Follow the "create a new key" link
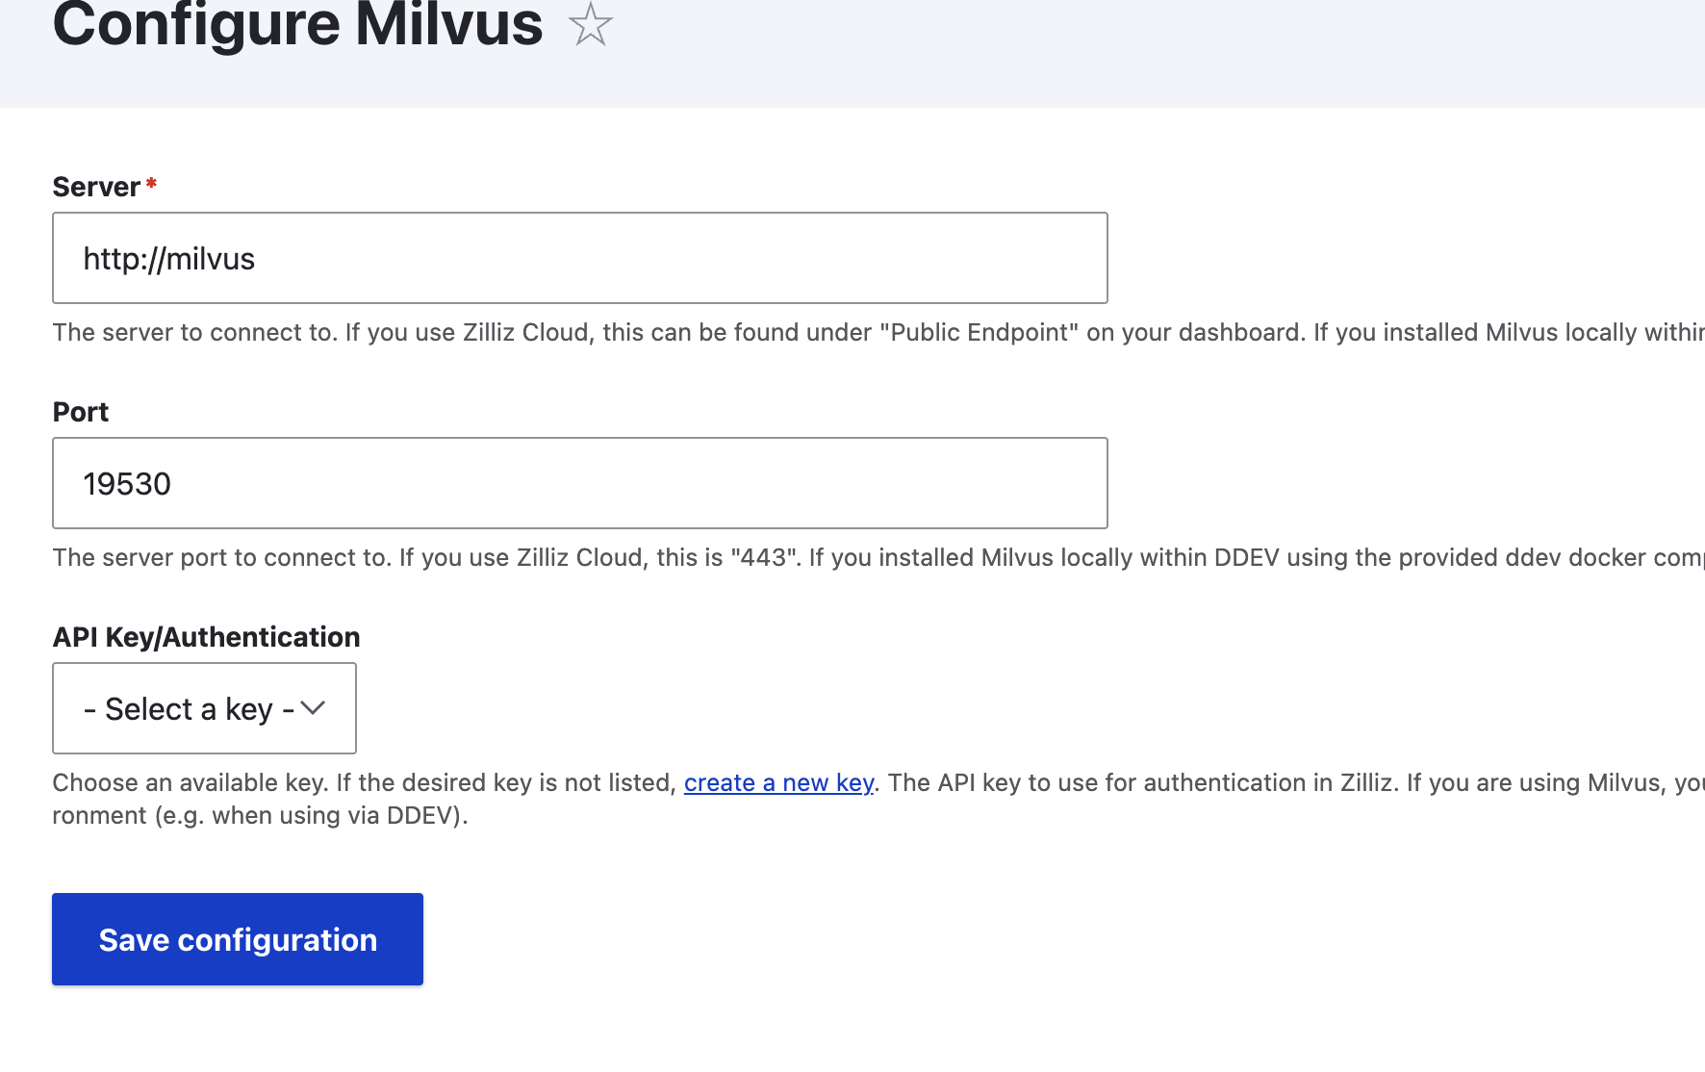 [x=778, y=782]
